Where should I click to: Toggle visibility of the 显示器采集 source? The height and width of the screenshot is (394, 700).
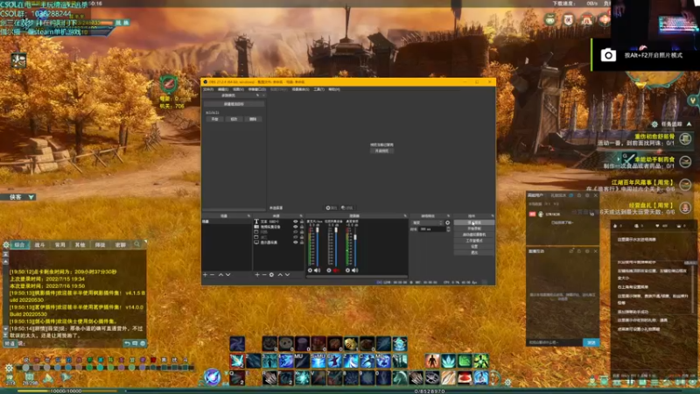[x=296, y=243]
